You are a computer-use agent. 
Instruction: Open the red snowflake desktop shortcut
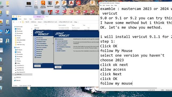coord(78,3)
